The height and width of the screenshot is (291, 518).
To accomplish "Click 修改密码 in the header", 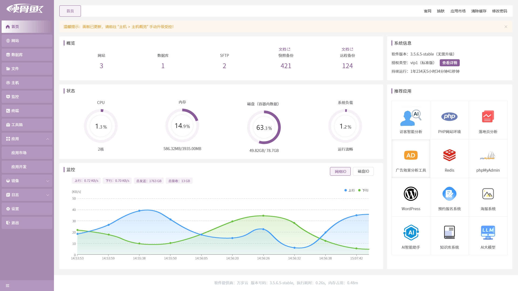I will coord(499,11).
